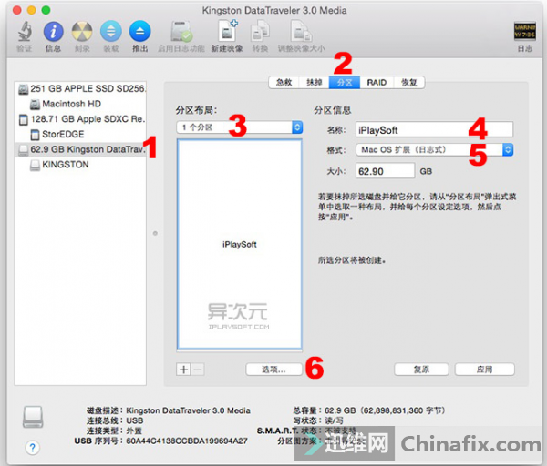Viewport: 547px width, 466px height.
Task: Click the size field showing 62.90
Action: point(385,171)
